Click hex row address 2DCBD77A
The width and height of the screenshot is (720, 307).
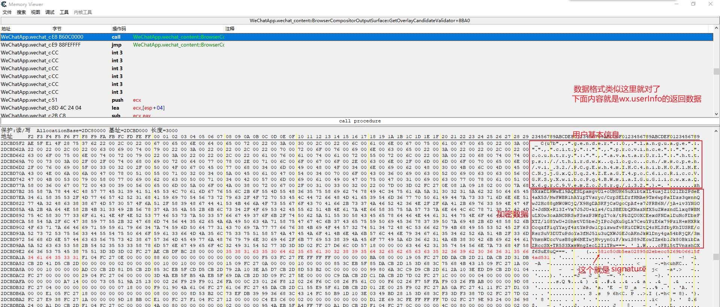coord(13,185)
